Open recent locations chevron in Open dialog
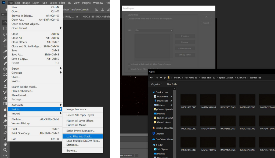This screenshot has width=275, height=158. (x=161, y=78)
